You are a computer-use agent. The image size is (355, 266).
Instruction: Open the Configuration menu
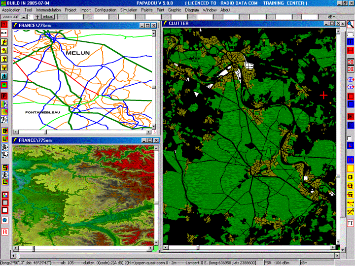coord(106,10)
